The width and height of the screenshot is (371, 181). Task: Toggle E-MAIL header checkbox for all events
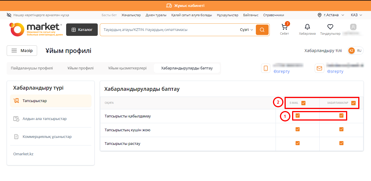pos(303,103)
